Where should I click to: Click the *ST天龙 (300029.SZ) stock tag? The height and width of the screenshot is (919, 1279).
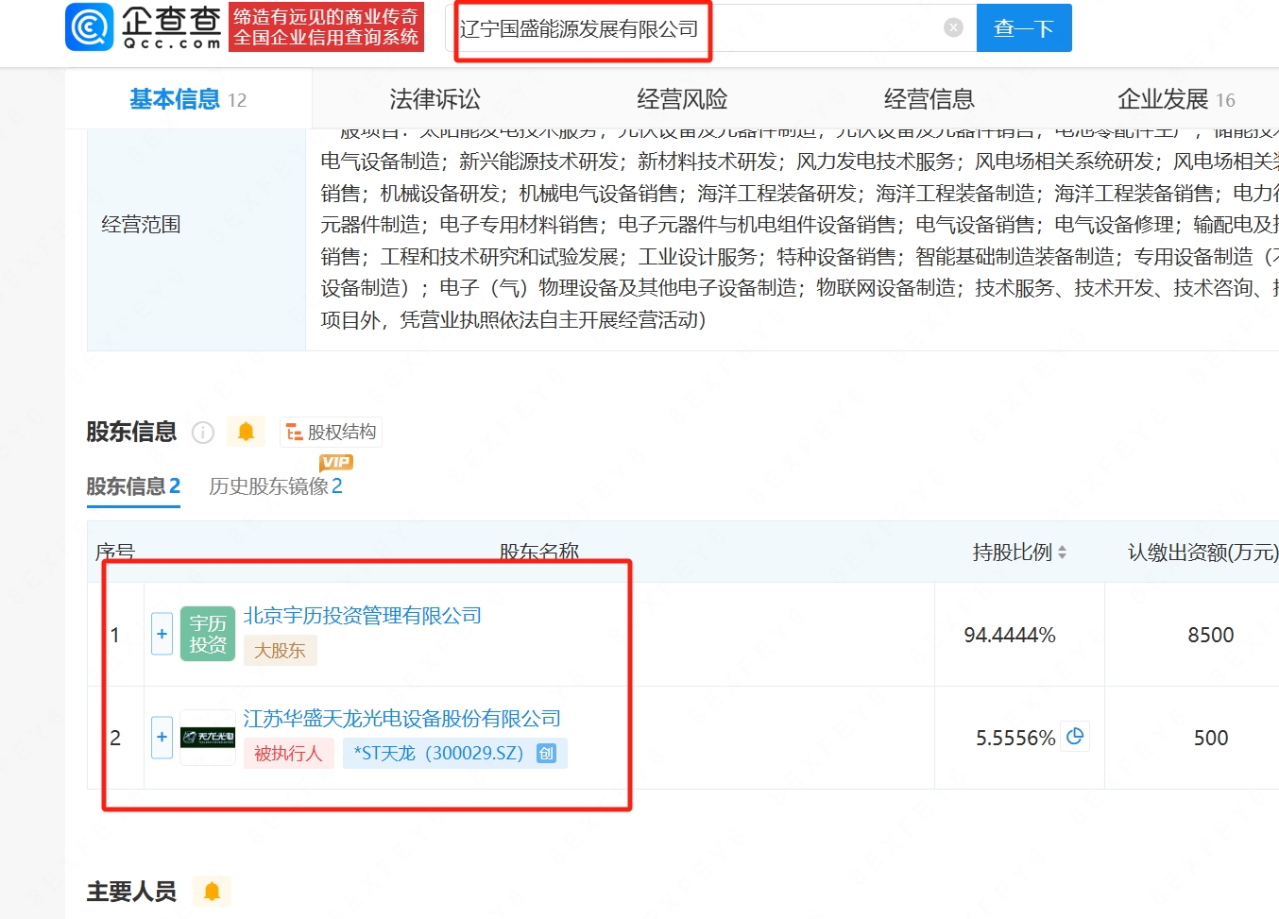pyautogui.click(x=454, y=754)
